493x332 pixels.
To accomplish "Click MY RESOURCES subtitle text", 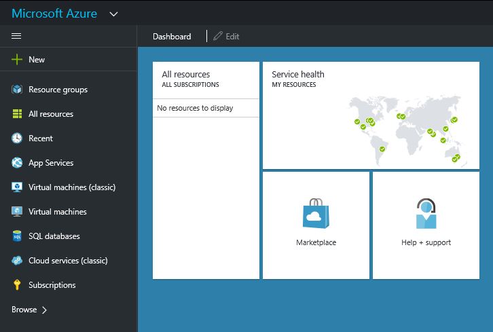I will coord(294,85).
